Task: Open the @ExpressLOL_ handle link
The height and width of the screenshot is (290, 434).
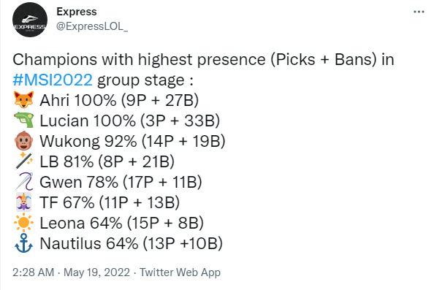Action: click(x=92, y=26)
